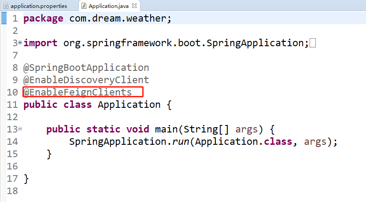
Task: Close the Application.java tab
Action: click(134, 6)
